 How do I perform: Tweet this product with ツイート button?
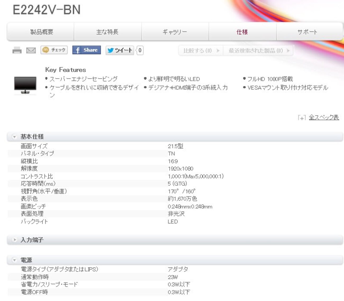[x=120, y=50]
